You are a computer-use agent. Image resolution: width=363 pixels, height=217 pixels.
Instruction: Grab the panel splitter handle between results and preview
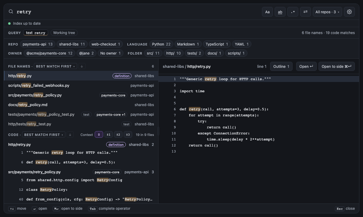pyautogui.click(x=158, y=131)
